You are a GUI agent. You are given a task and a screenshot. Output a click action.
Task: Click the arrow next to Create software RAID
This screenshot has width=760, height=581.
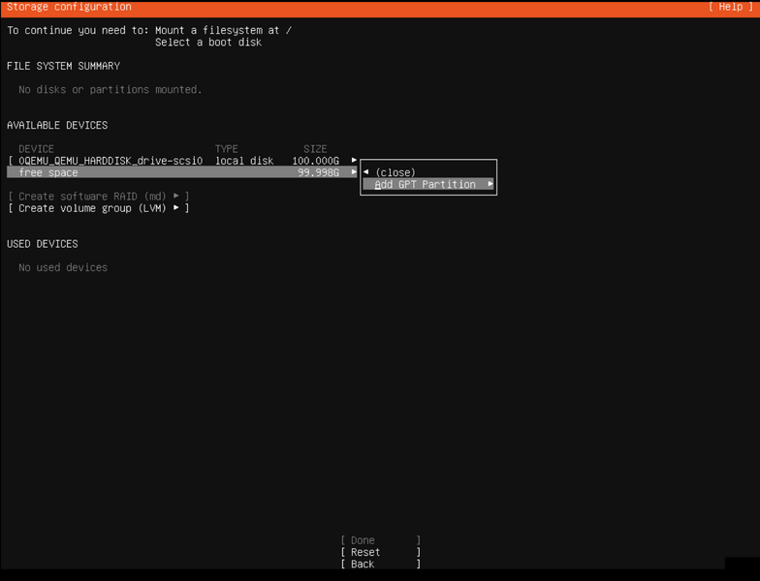pos(175,197)
